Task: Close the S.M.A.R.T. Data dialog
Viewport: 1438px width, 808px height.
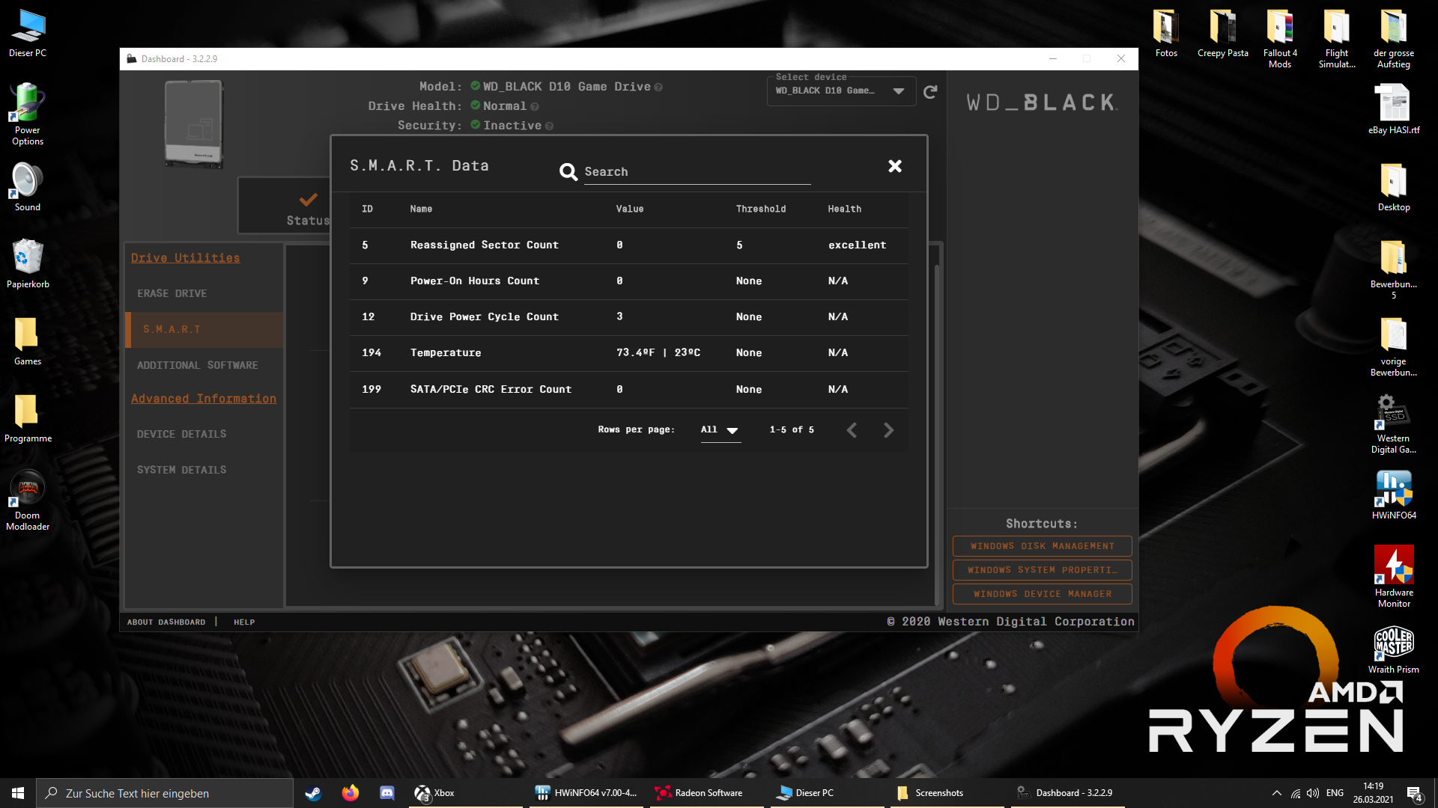Action: [894, 166]
